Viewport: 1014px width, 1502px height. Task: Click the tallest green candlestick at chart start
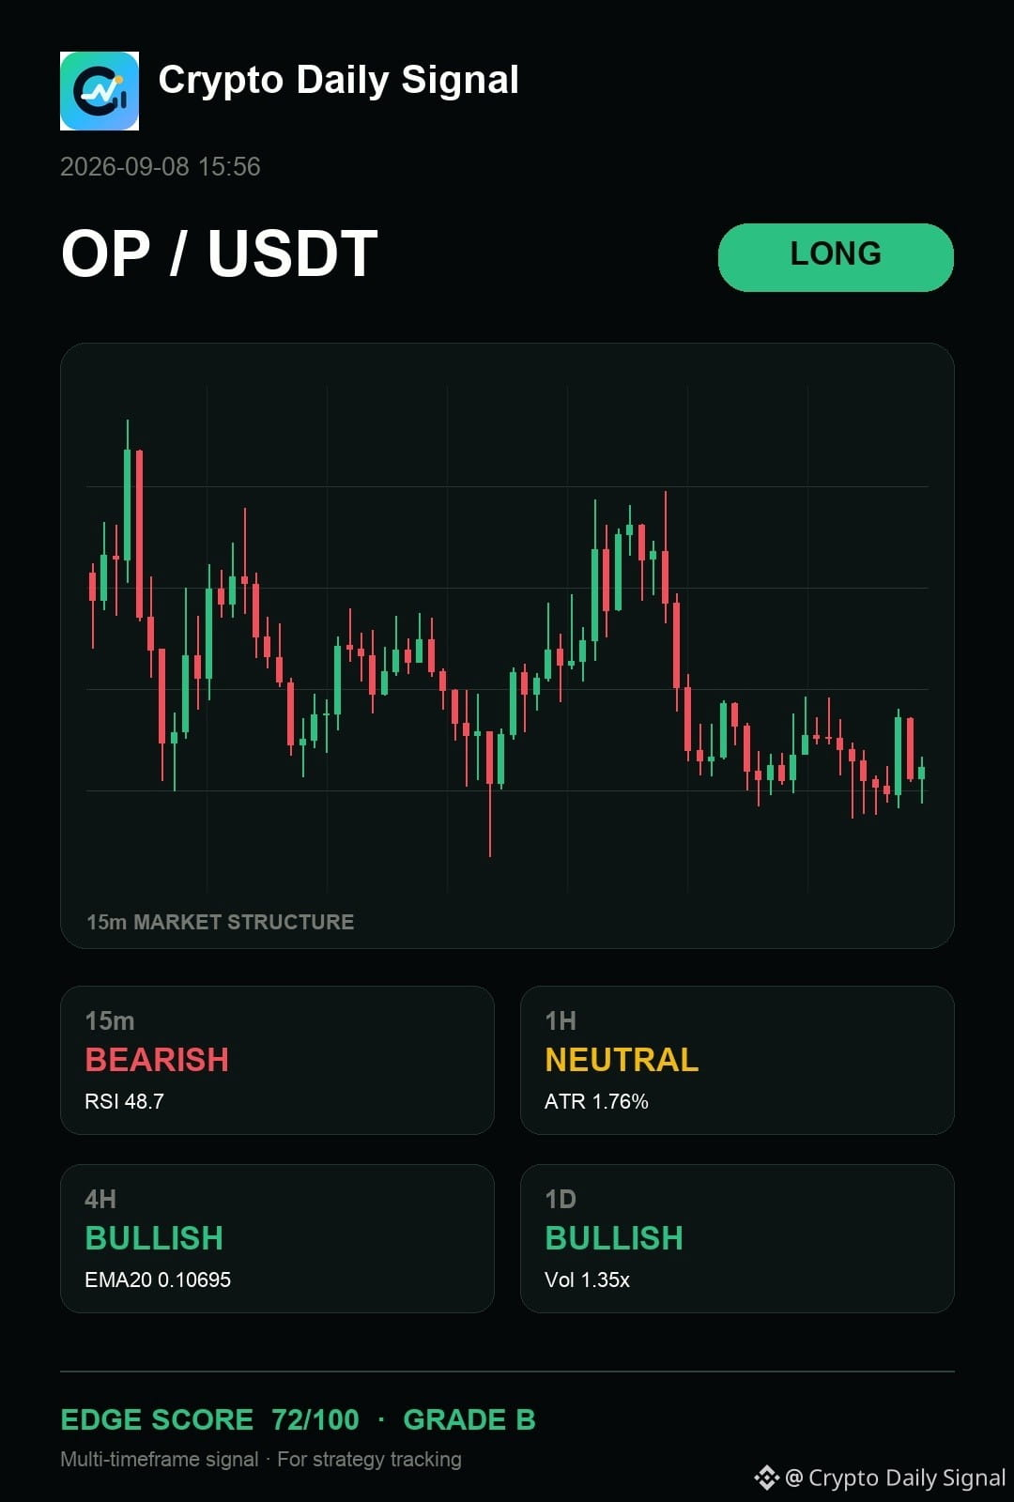pos(128,507)
